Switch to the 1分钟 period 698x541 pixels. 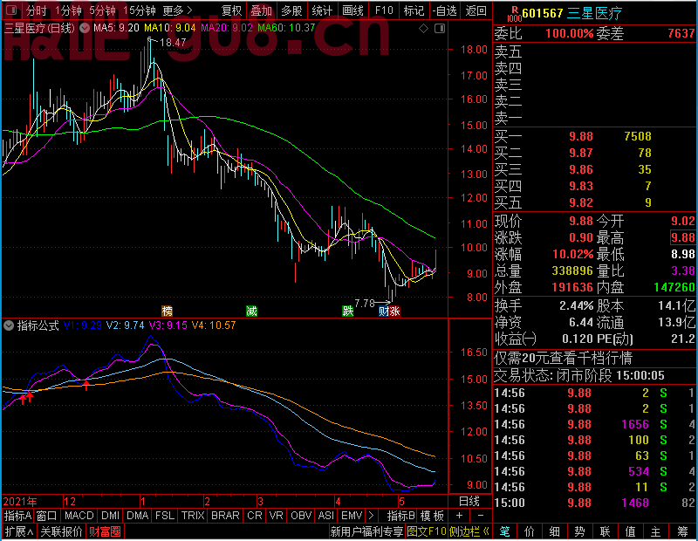point(69,10)
